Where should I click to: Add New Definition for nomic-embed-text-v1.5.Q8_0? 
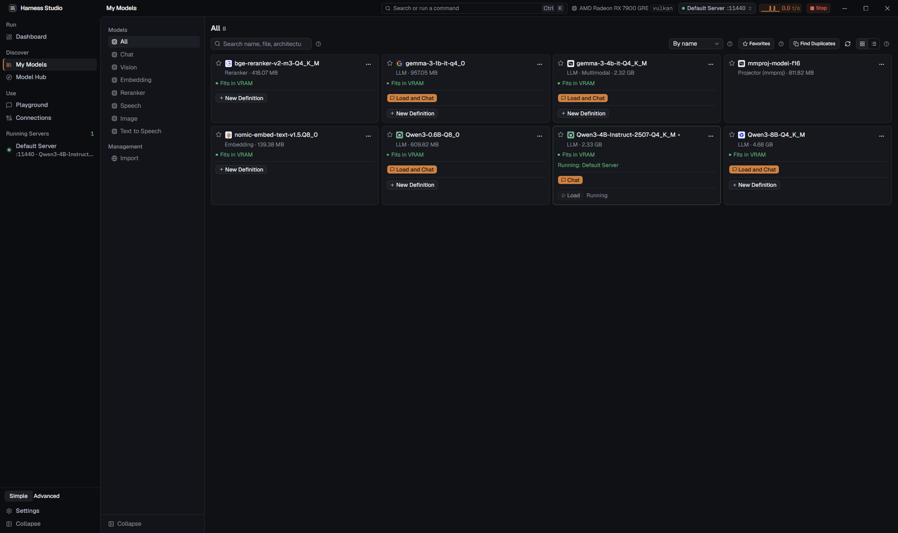(x=241, y=169)
